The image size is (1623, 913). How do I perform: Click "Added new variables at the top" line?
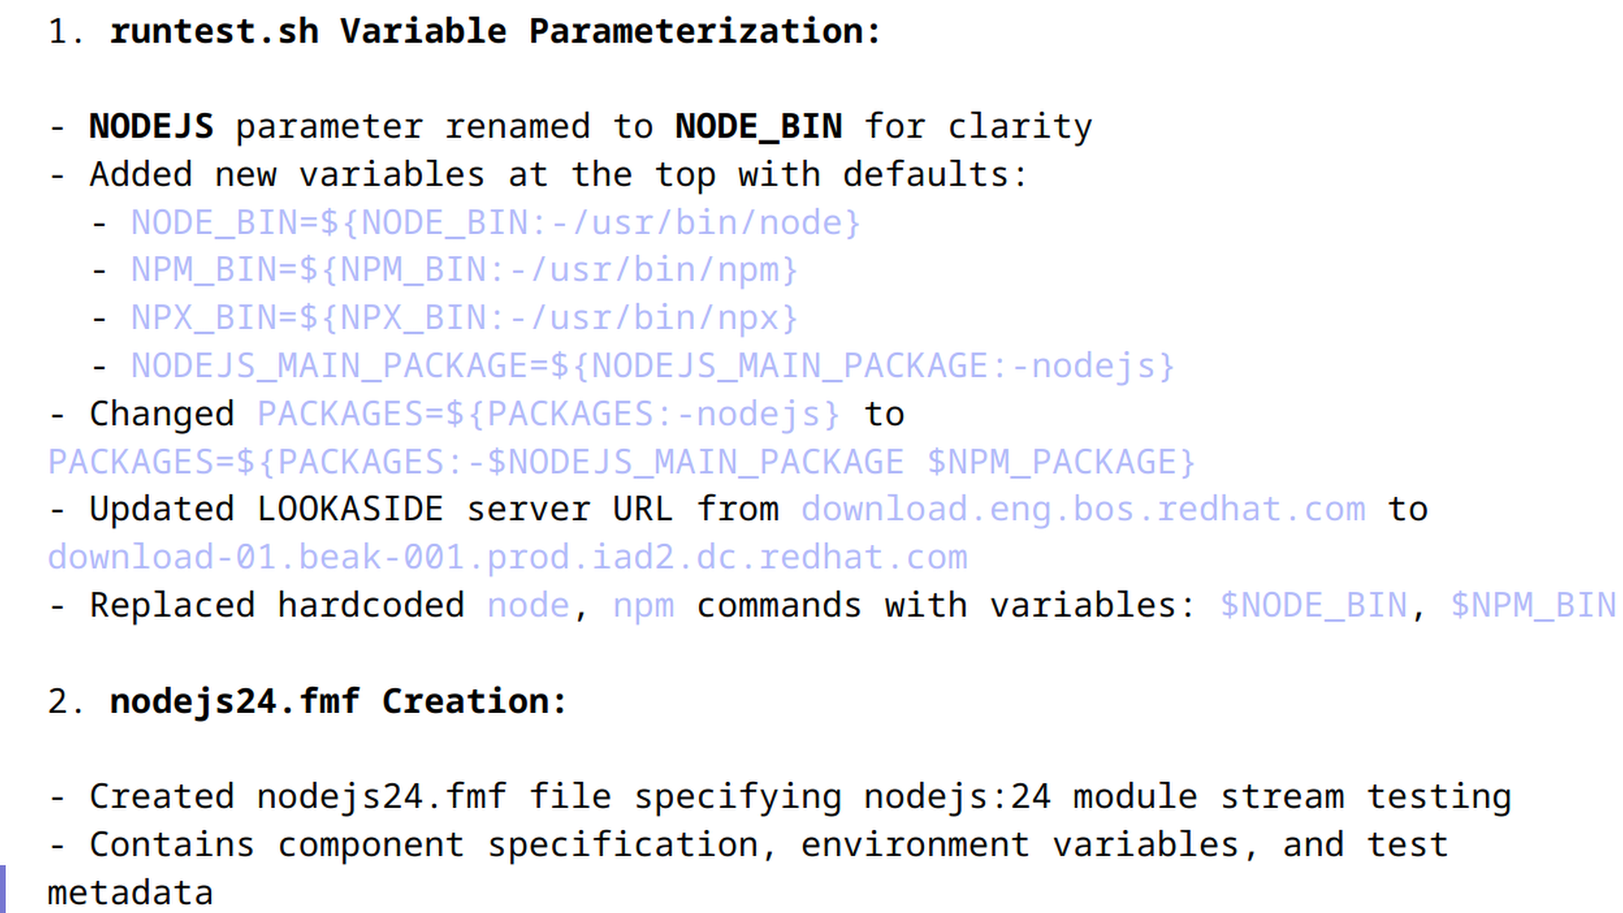pyautogui.click(x=558, y=175)
